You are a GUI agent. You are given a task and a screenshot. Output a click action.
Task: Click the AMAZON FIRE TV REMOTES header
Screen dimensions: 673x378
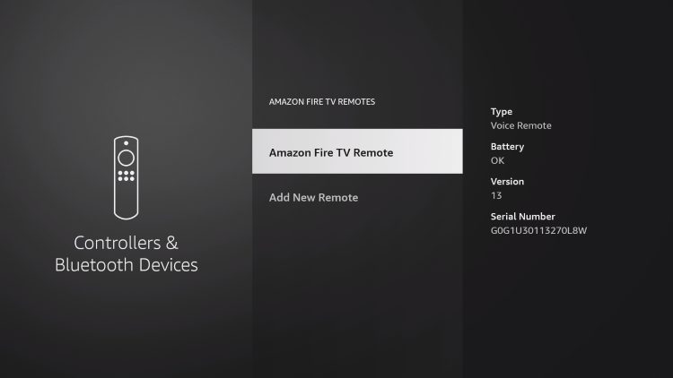(322, 101)
